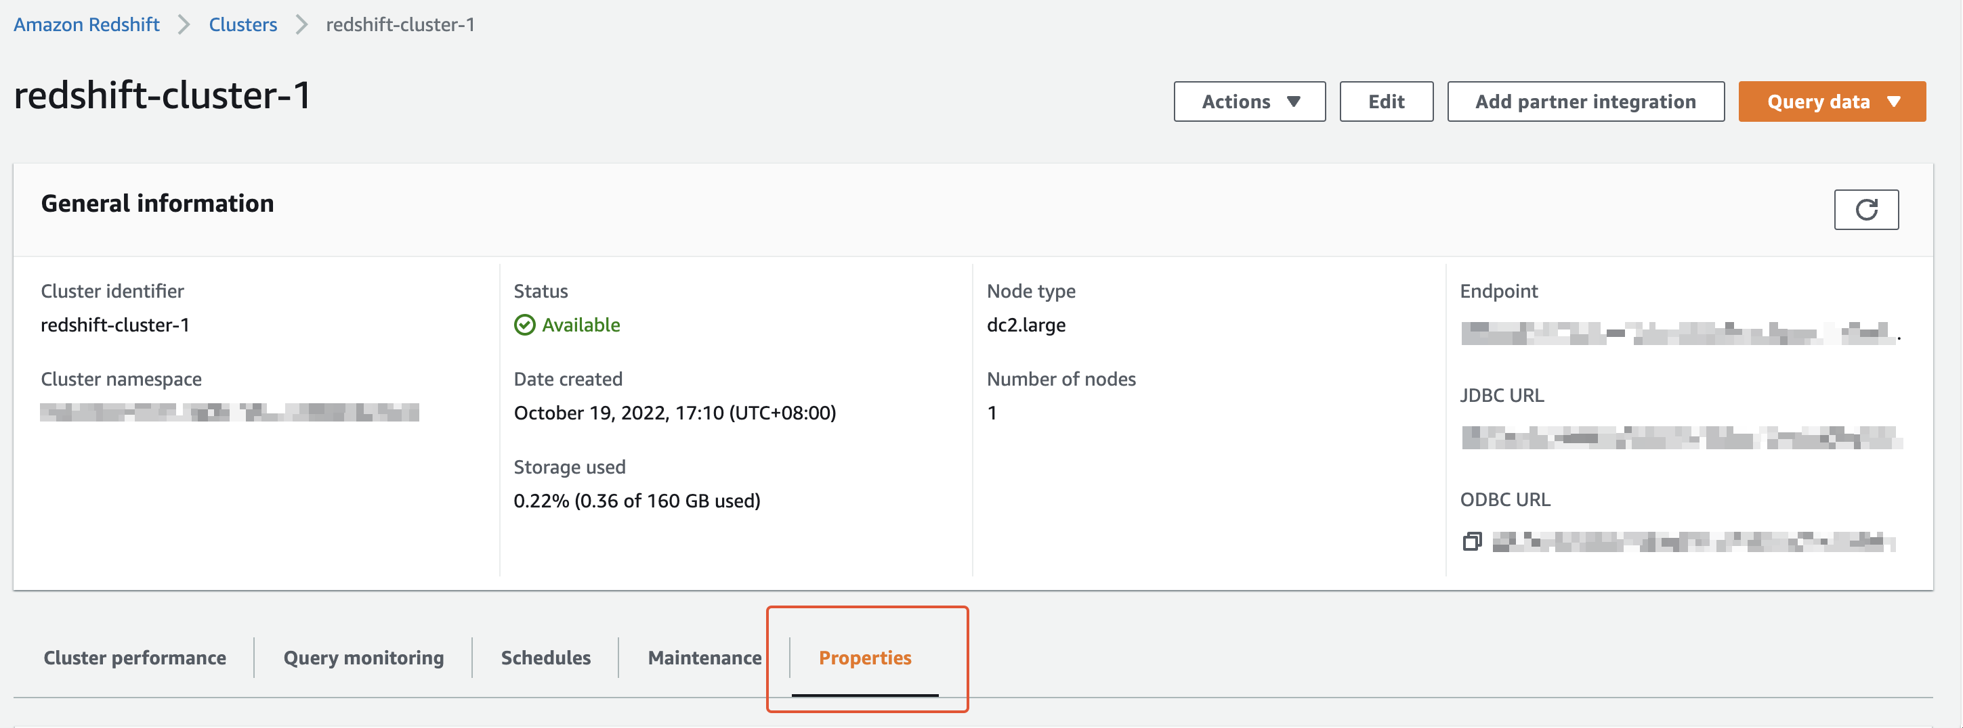
Task: Refresh the General information panel
Action: pos(1865,210)
